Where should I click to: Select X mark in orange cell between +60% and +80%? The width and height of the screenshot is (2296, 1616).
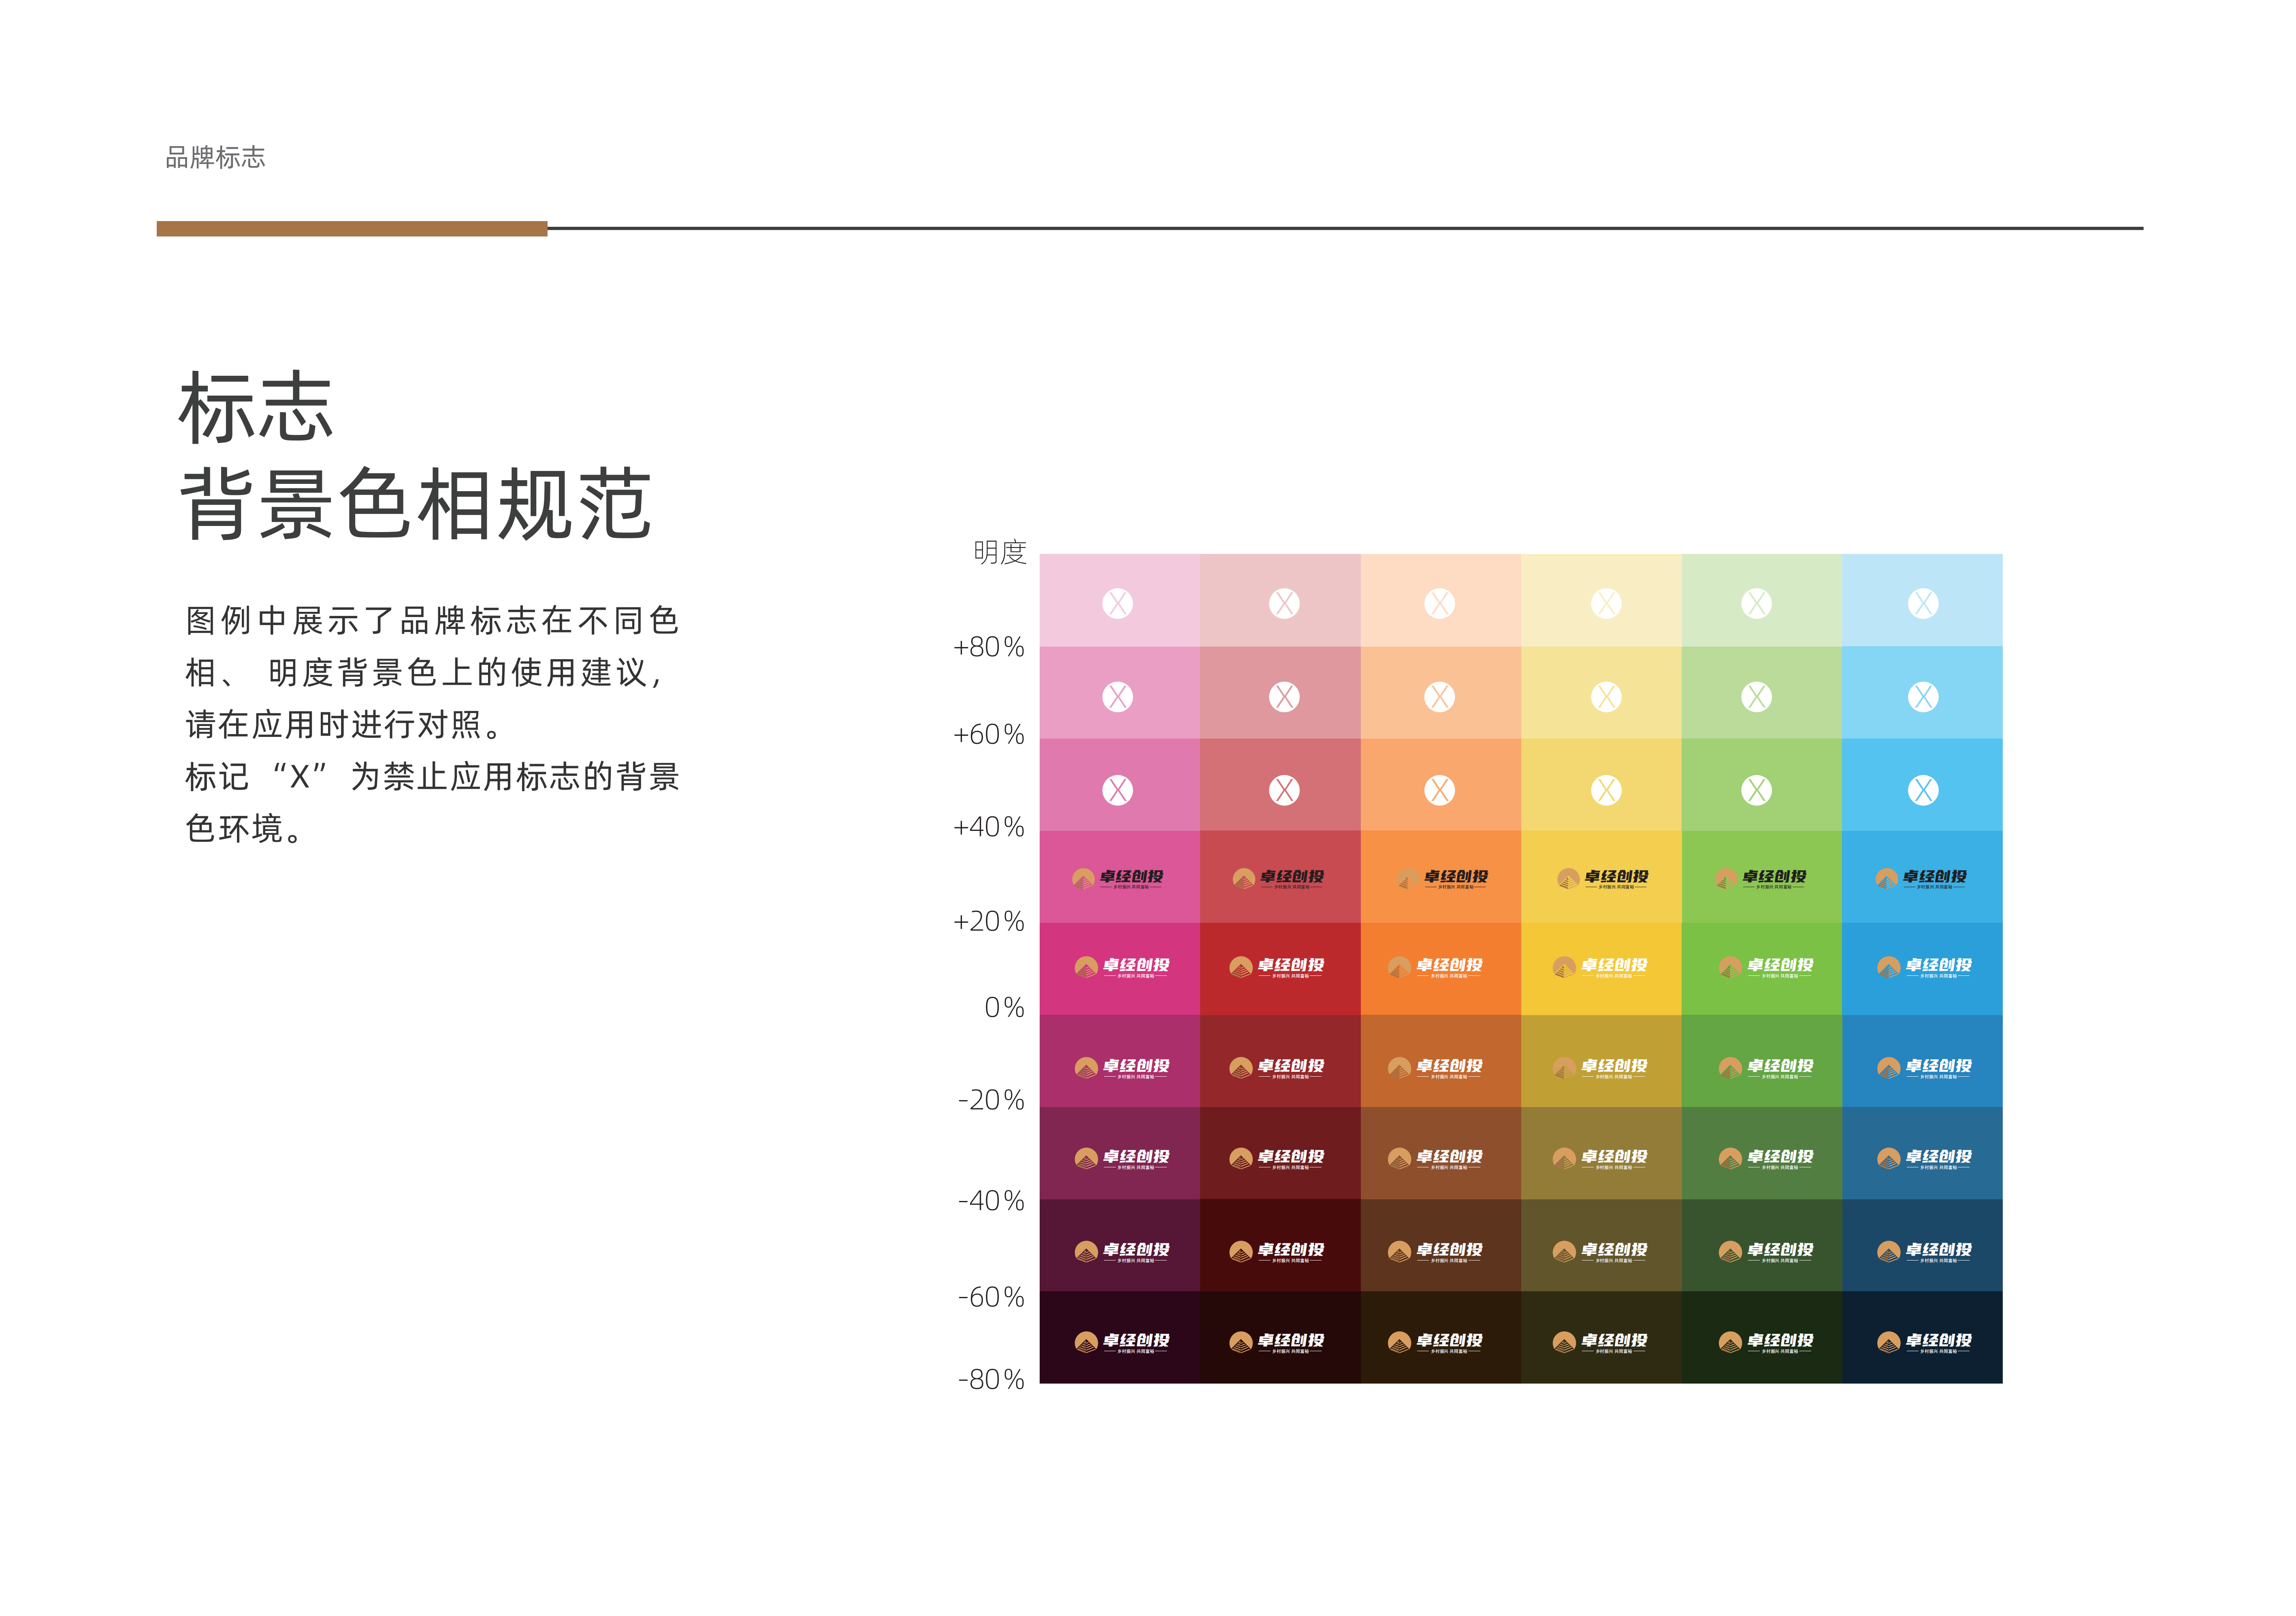point(1439,697)
